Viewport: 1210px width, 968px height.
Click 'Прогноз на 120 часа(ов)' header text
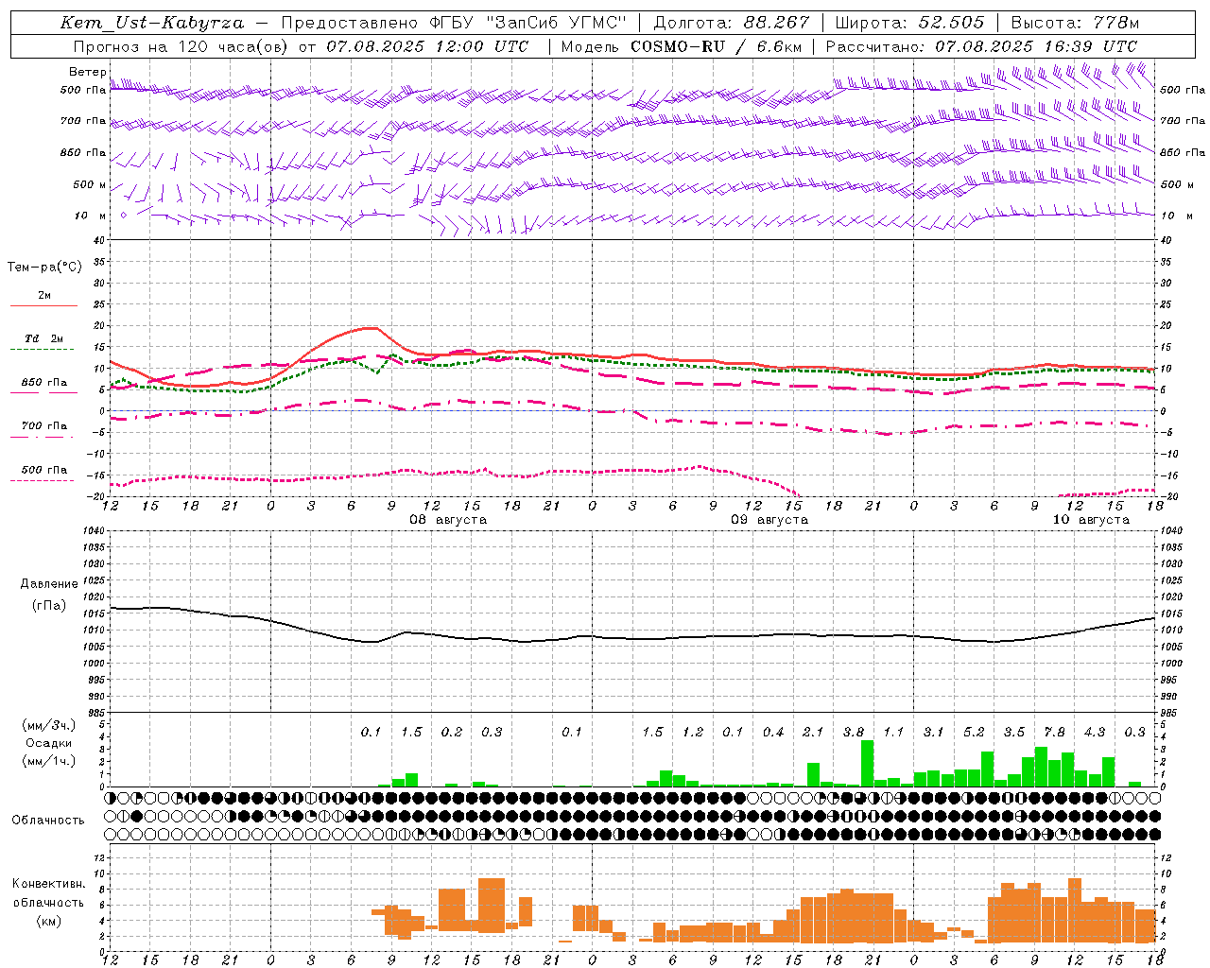pos(181,46)
